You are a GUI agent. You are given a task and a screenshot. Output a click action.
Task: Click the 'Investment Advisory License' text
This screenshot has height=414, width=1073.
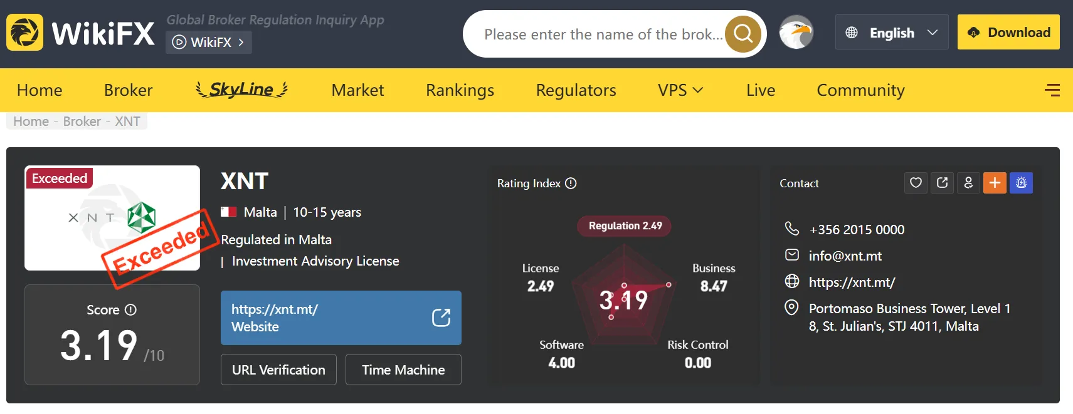[x=315, y=261]
